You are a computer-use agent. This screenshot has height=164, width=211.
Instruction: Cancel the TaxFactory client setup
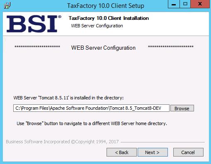pyautogui.click(x=188, y=152)
